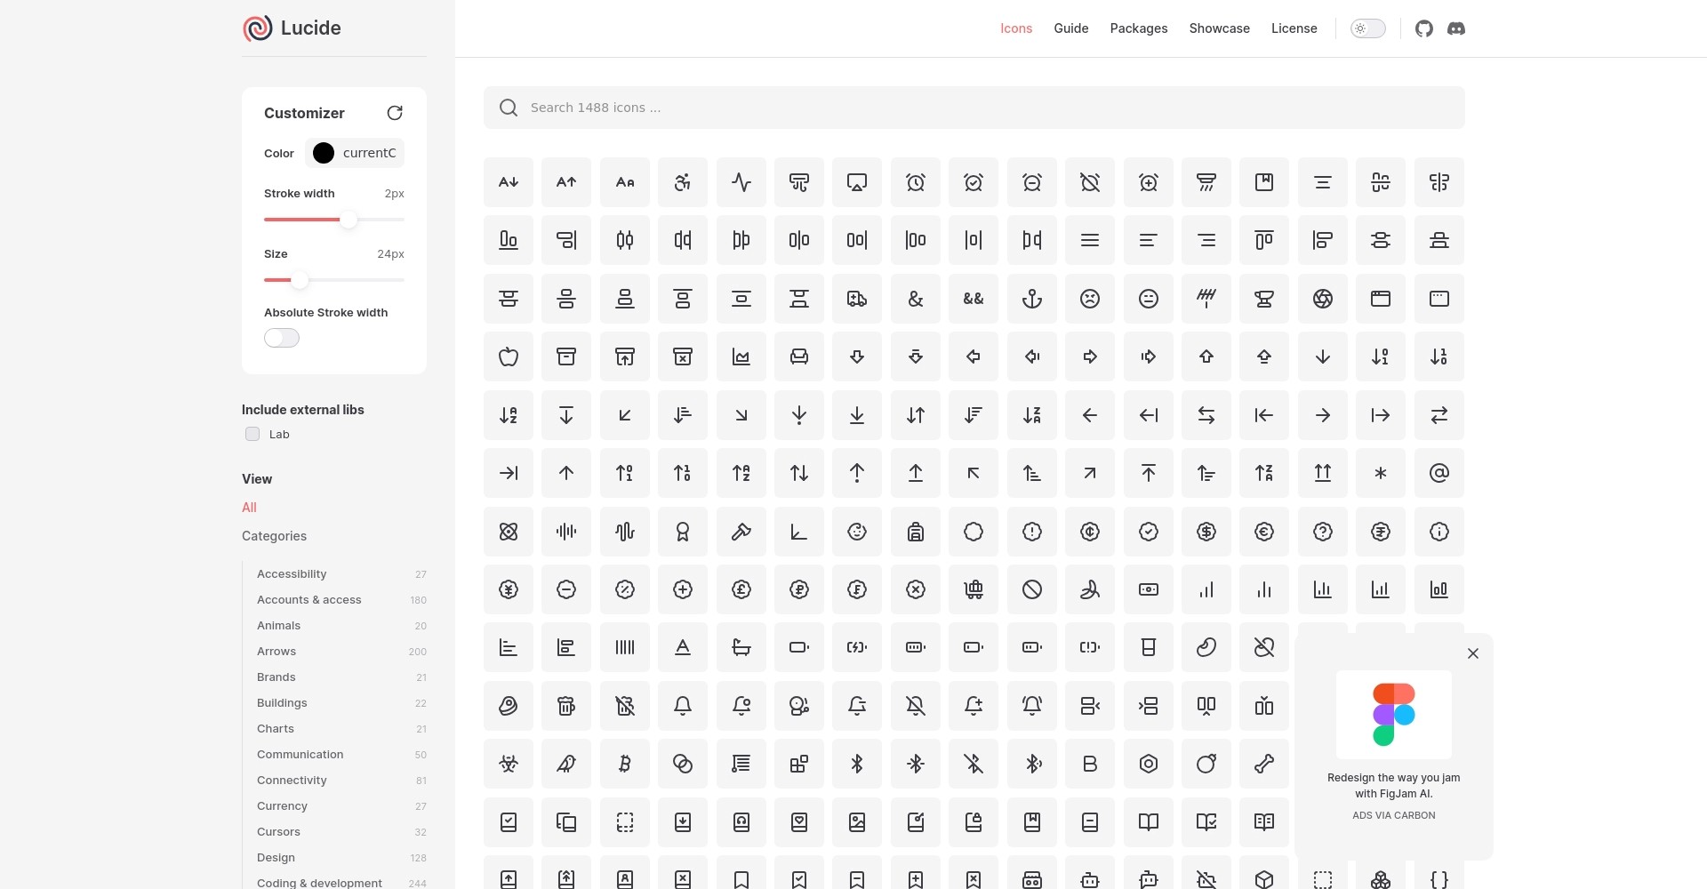Viewport: 1707px width, 889px height.
Task: Select the angry face icon
Action: [1090, 299]
